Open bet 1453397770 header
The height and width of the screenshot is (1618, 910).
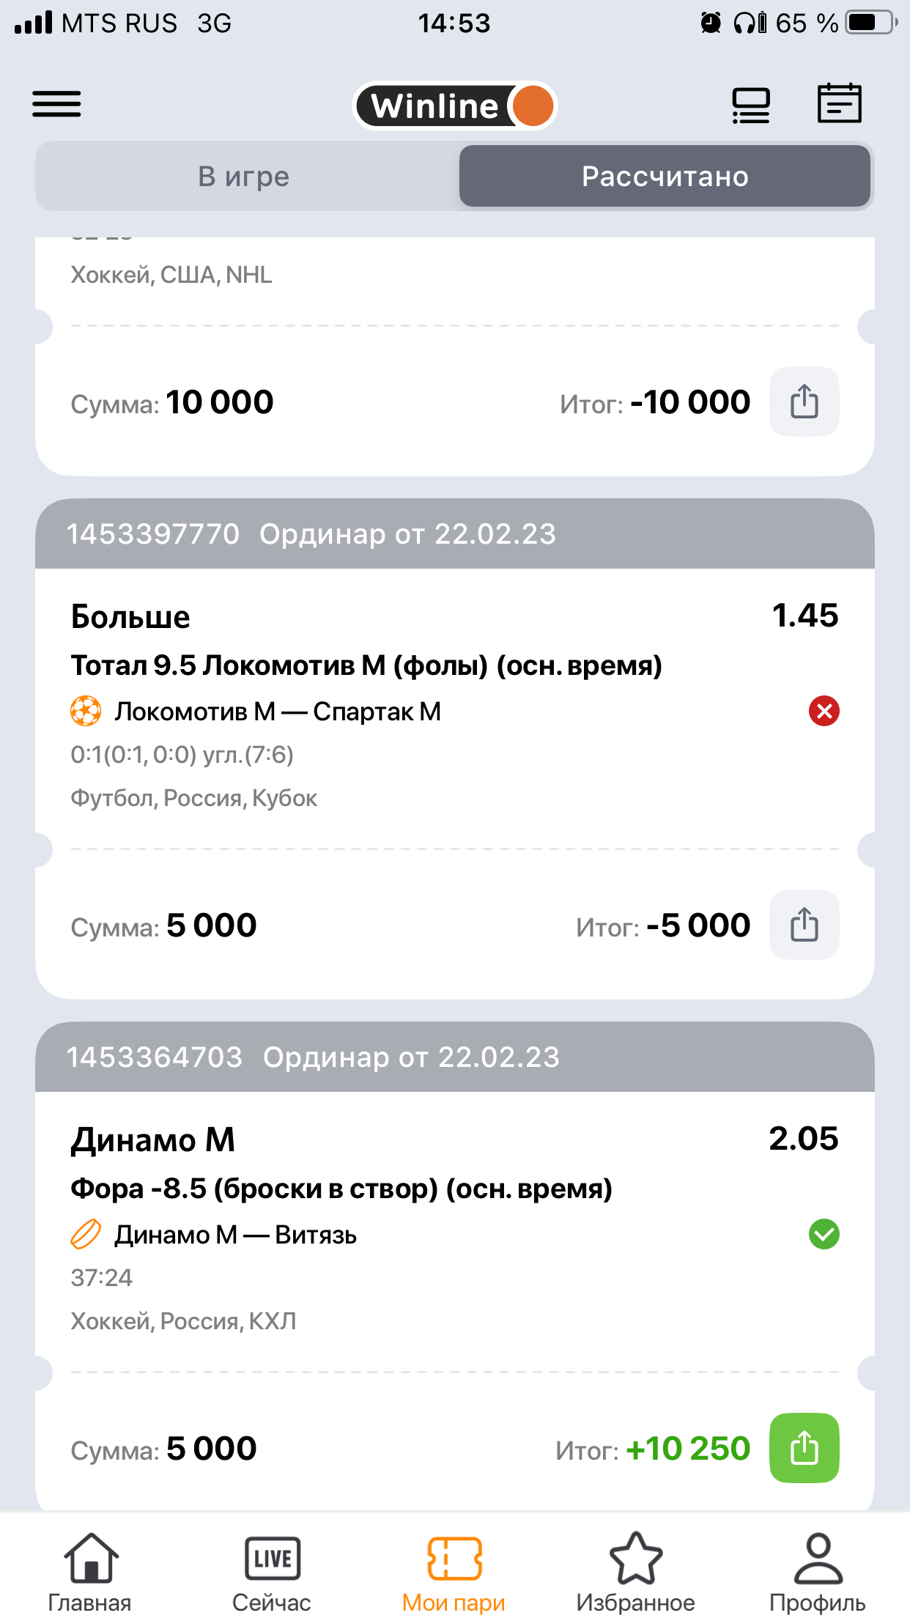tap(454, 534)
